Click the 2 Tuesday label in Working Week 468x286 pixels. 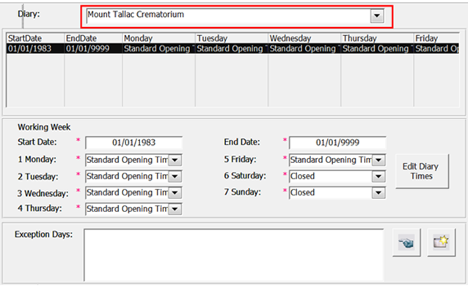38,176
